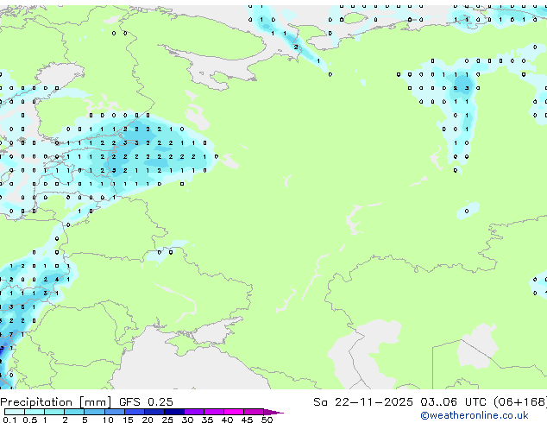Screen dimensions: 547x423
Task: Click the '30' legend value label
Action: pyautogui.click(x=187, y=420)
